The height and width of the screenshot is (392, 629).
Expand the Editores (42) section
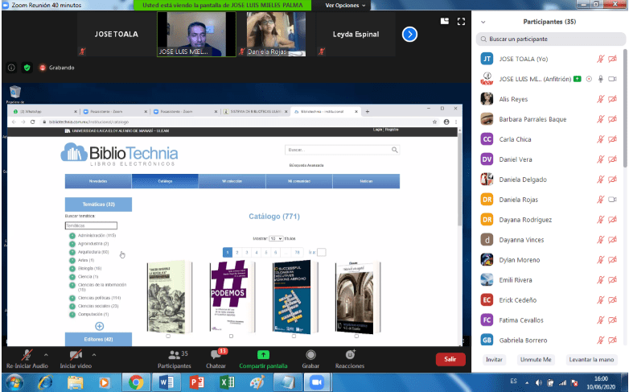(98, 340)
